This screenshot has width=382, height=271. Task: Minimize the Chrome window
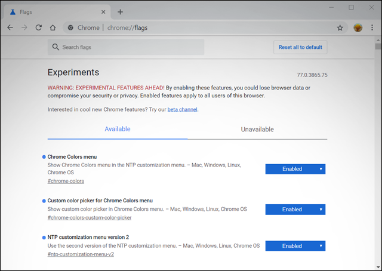[331, 8]
